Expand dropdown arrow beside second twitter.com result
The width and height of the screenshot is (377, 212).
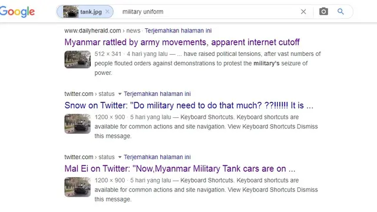[x=120, y=157]
